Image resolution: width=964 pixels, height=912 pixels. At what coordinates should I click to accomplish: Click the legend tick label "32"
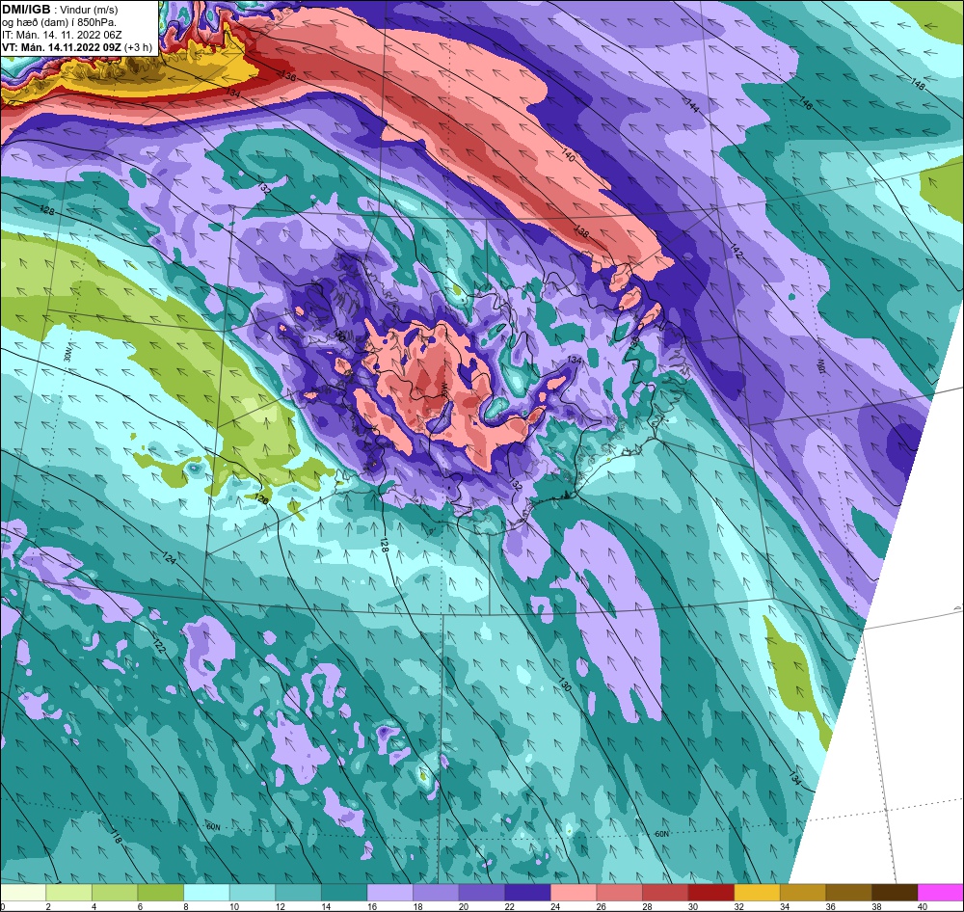click(738, 906)
